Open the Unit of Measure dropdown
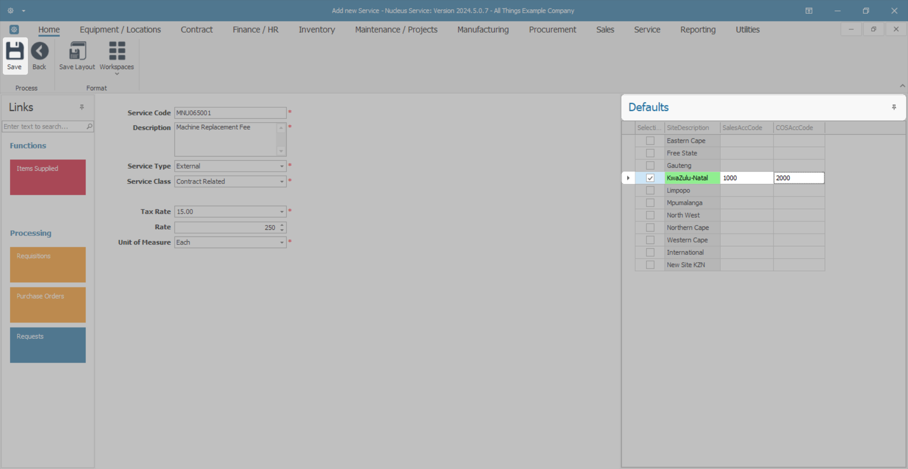The image size is (908, 469). coord(282,243)
